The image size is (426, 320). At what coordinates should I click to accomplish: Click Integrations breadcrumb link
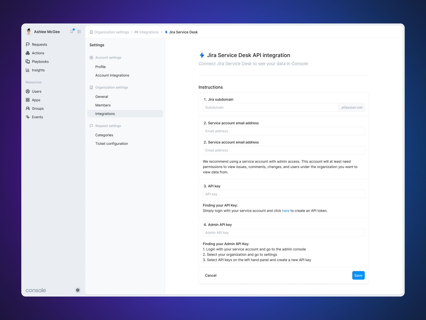pyautogui.click(x=149, y=32)
